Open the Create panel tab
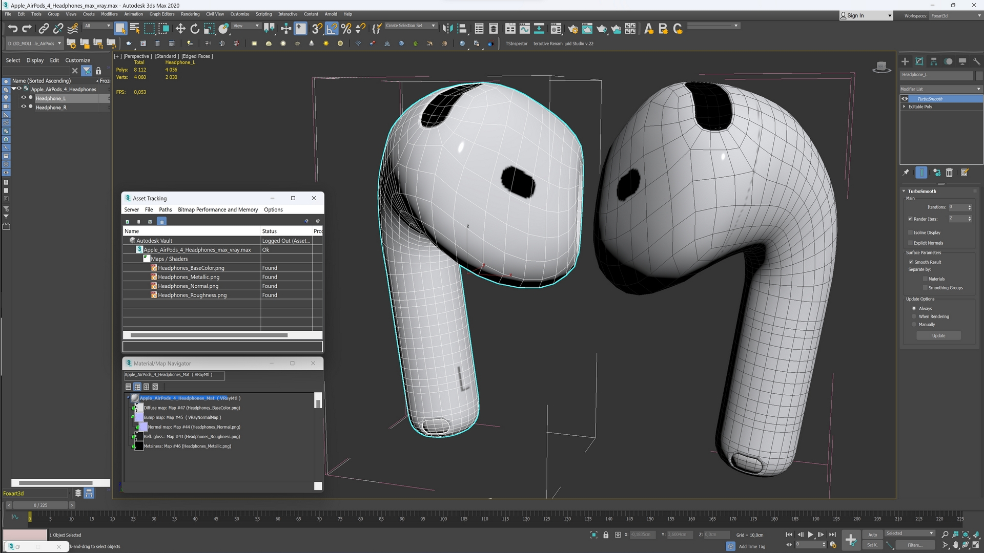Viewport: 984px width, 553px height. pyautogui.click(x=905, y=61)
